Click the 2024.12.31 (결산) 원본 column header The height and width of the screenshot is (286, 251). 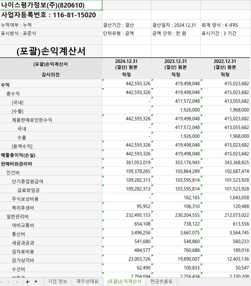[x=126, y=64]
